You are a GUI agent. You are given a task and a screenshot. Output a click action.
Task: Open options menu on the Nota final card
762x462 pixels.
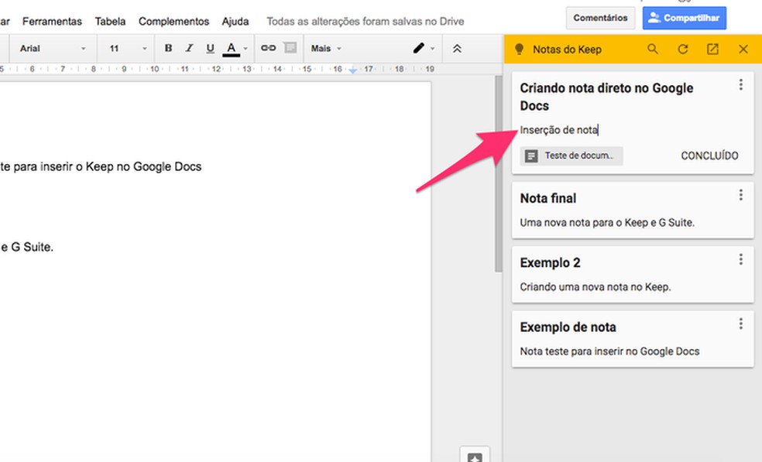pos(741,194)
